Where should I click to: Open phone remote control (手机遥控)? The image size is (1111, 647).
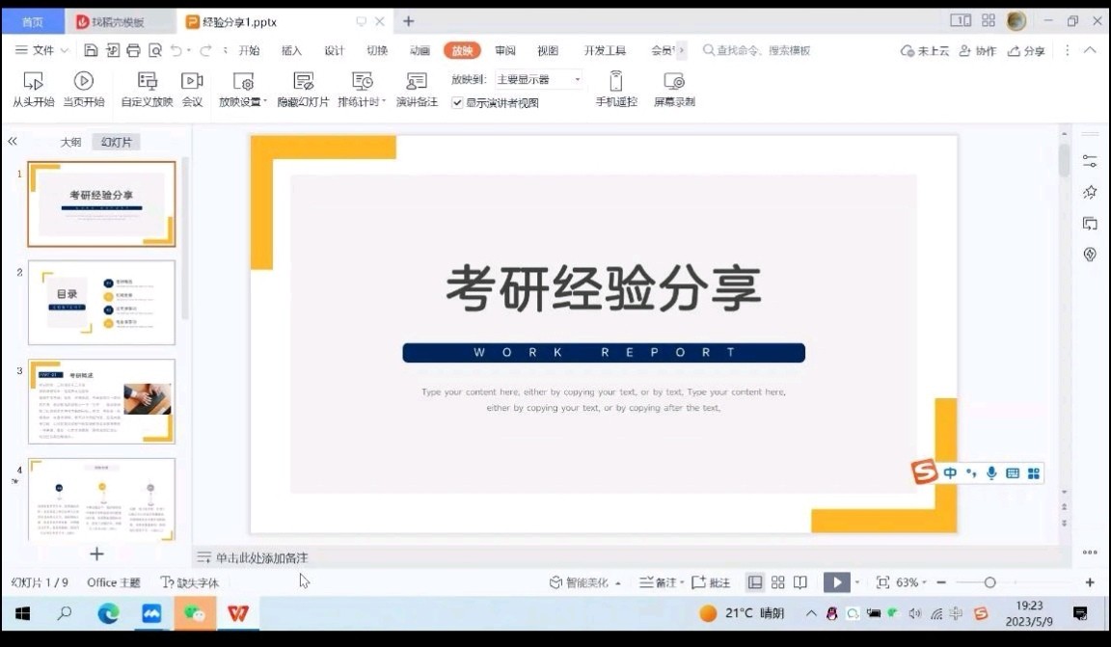pos(616,90)
